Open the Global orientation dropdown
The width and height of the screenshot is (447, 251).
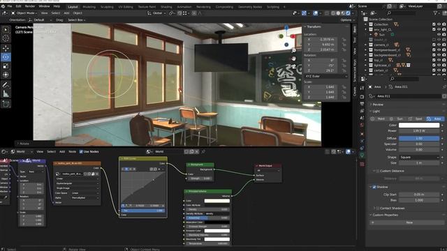pos(156,13)
